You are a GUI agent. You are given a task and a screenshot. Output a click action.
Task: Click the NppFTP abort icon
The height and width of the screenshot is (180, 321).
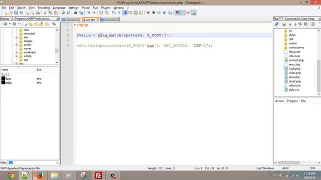coord(305,24)
